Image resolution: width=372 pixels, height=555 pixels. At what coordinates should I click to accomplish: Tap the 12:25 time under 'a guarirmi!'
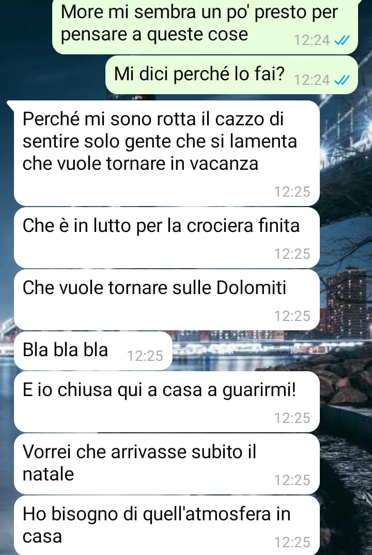tap(292, 418)
